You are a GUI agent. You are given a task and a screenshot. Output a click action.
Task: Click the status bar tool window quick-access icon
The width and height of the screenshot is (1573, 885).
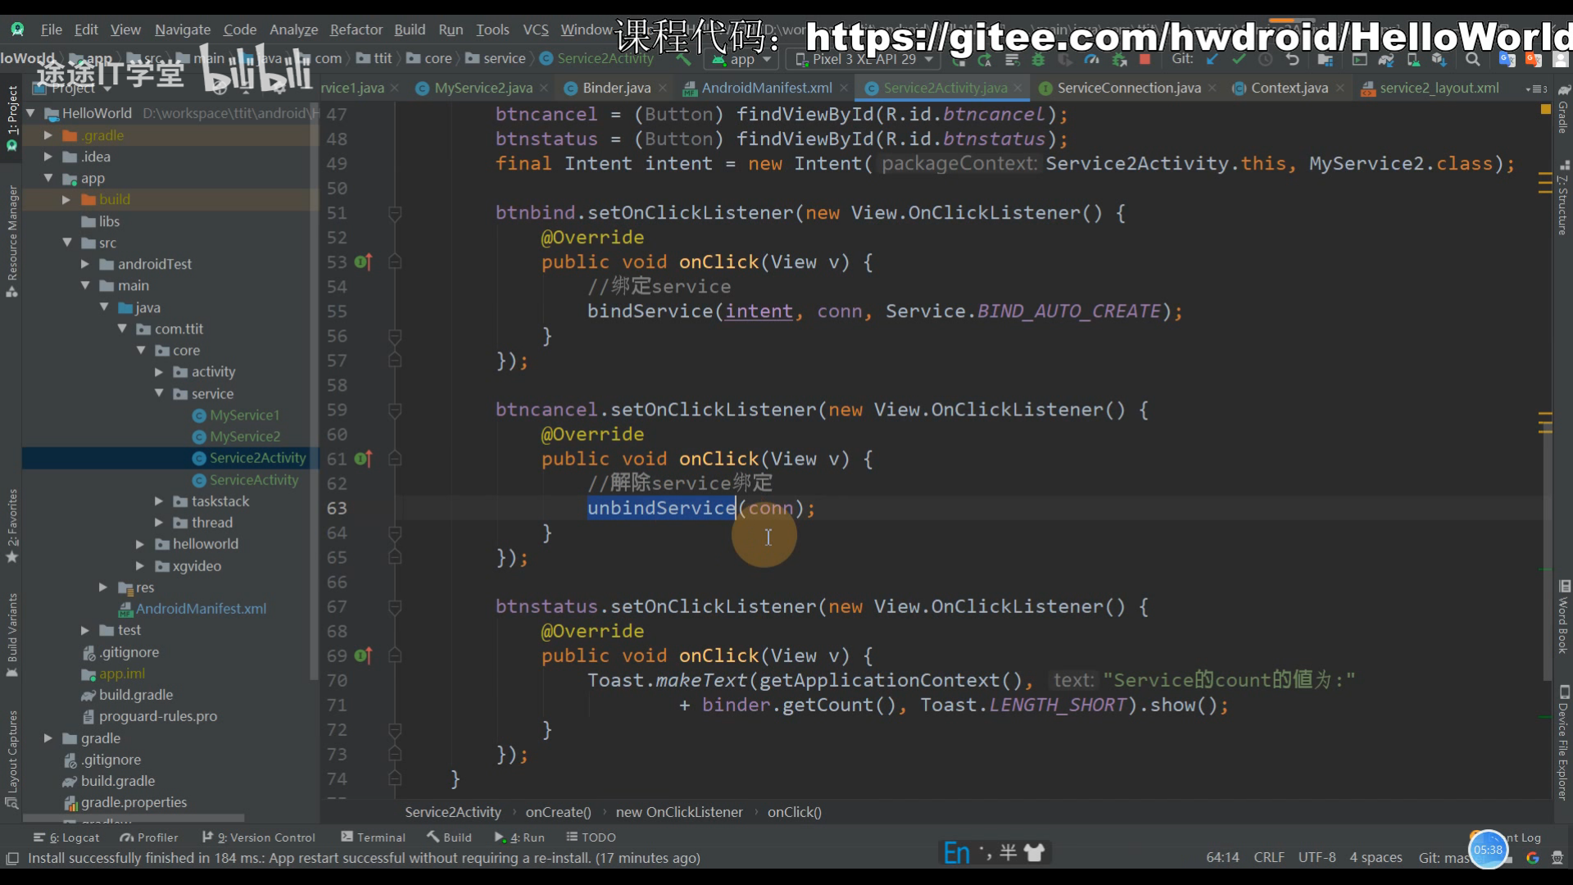(12, 858)
